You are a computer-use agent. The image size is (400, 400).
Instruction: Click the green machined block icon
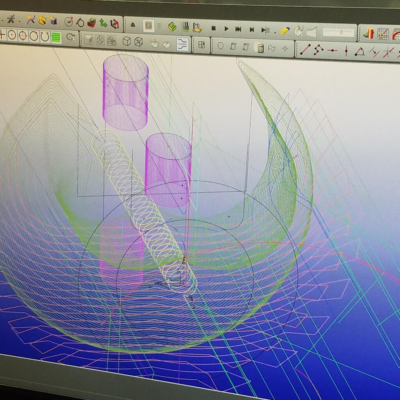(x=172, y=27)
